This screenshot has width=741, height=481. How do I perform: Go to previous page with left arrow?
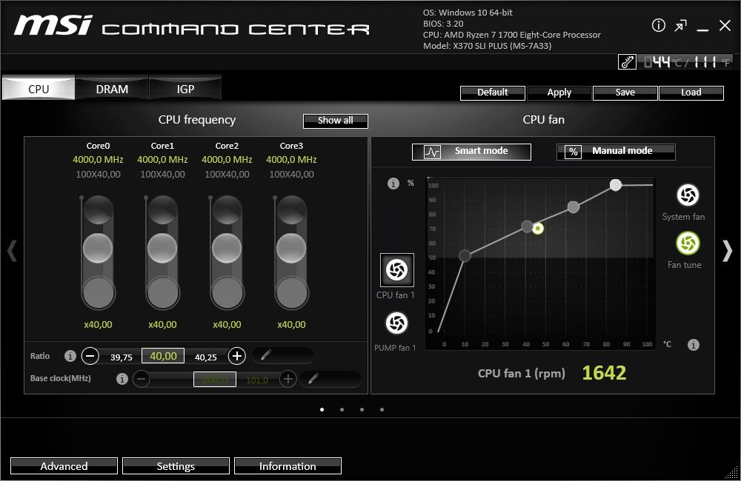[13, 251]
